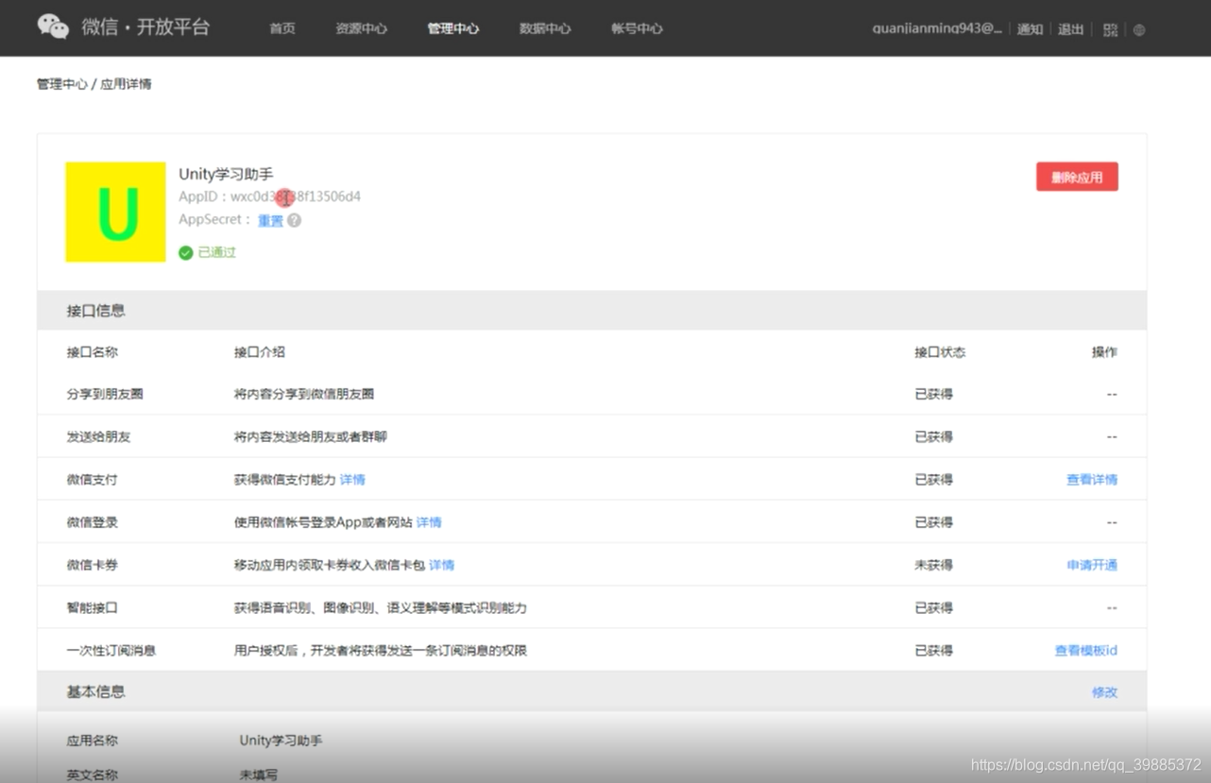Click the quanjianming943@ account name
This screenshot has height=783, width=1211.
pos(937,28)
